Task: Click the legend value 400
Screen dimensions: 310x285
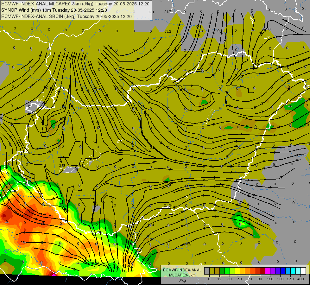Action: [301, 279]
